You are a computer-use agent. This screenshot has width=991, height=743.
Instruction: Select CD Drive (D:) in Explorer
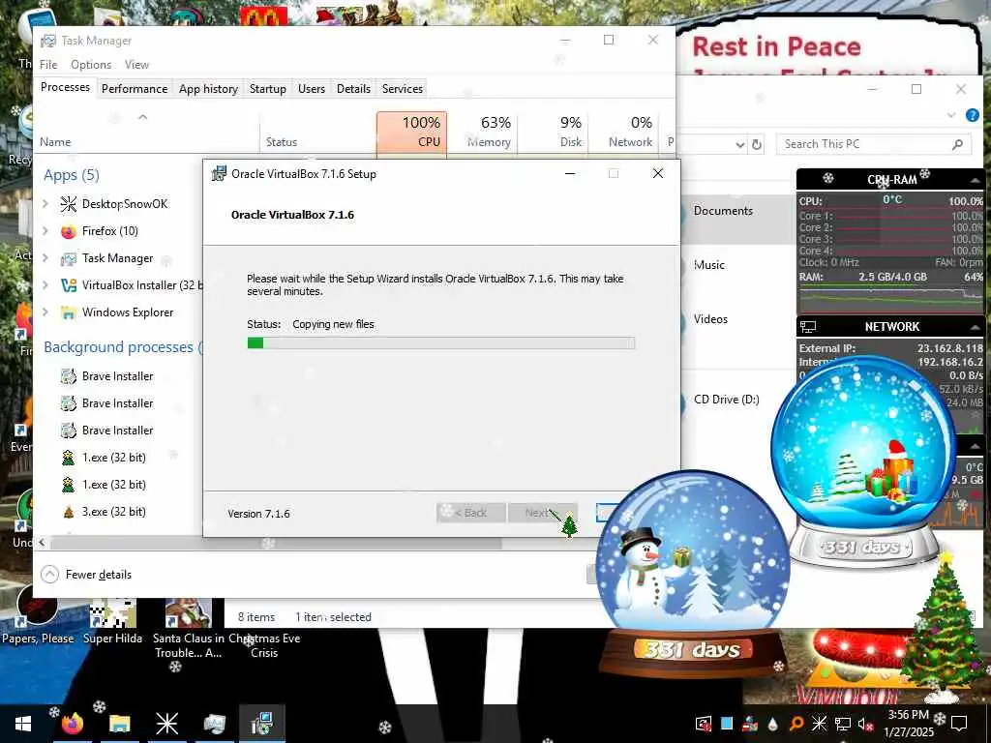pyautogui.click(x=726, y=400)
